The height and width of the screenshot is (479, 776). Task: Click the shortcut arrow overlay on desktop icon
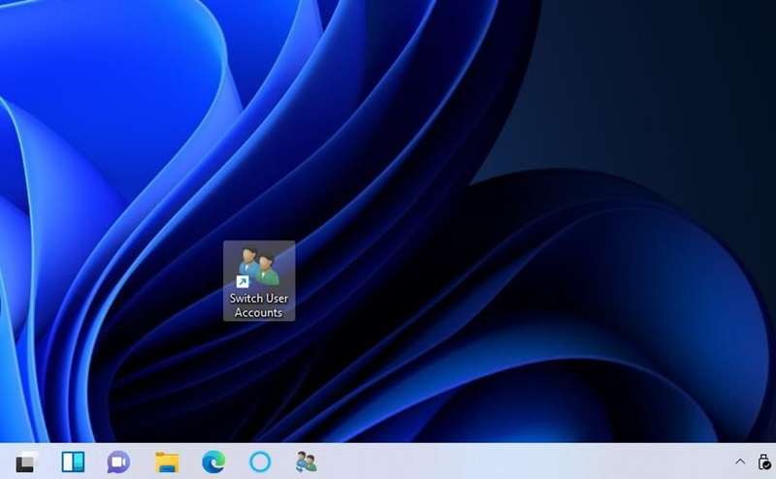tap(242, 282)
